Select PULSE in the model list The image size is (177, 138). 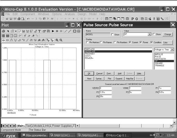(x=164, y=57)
